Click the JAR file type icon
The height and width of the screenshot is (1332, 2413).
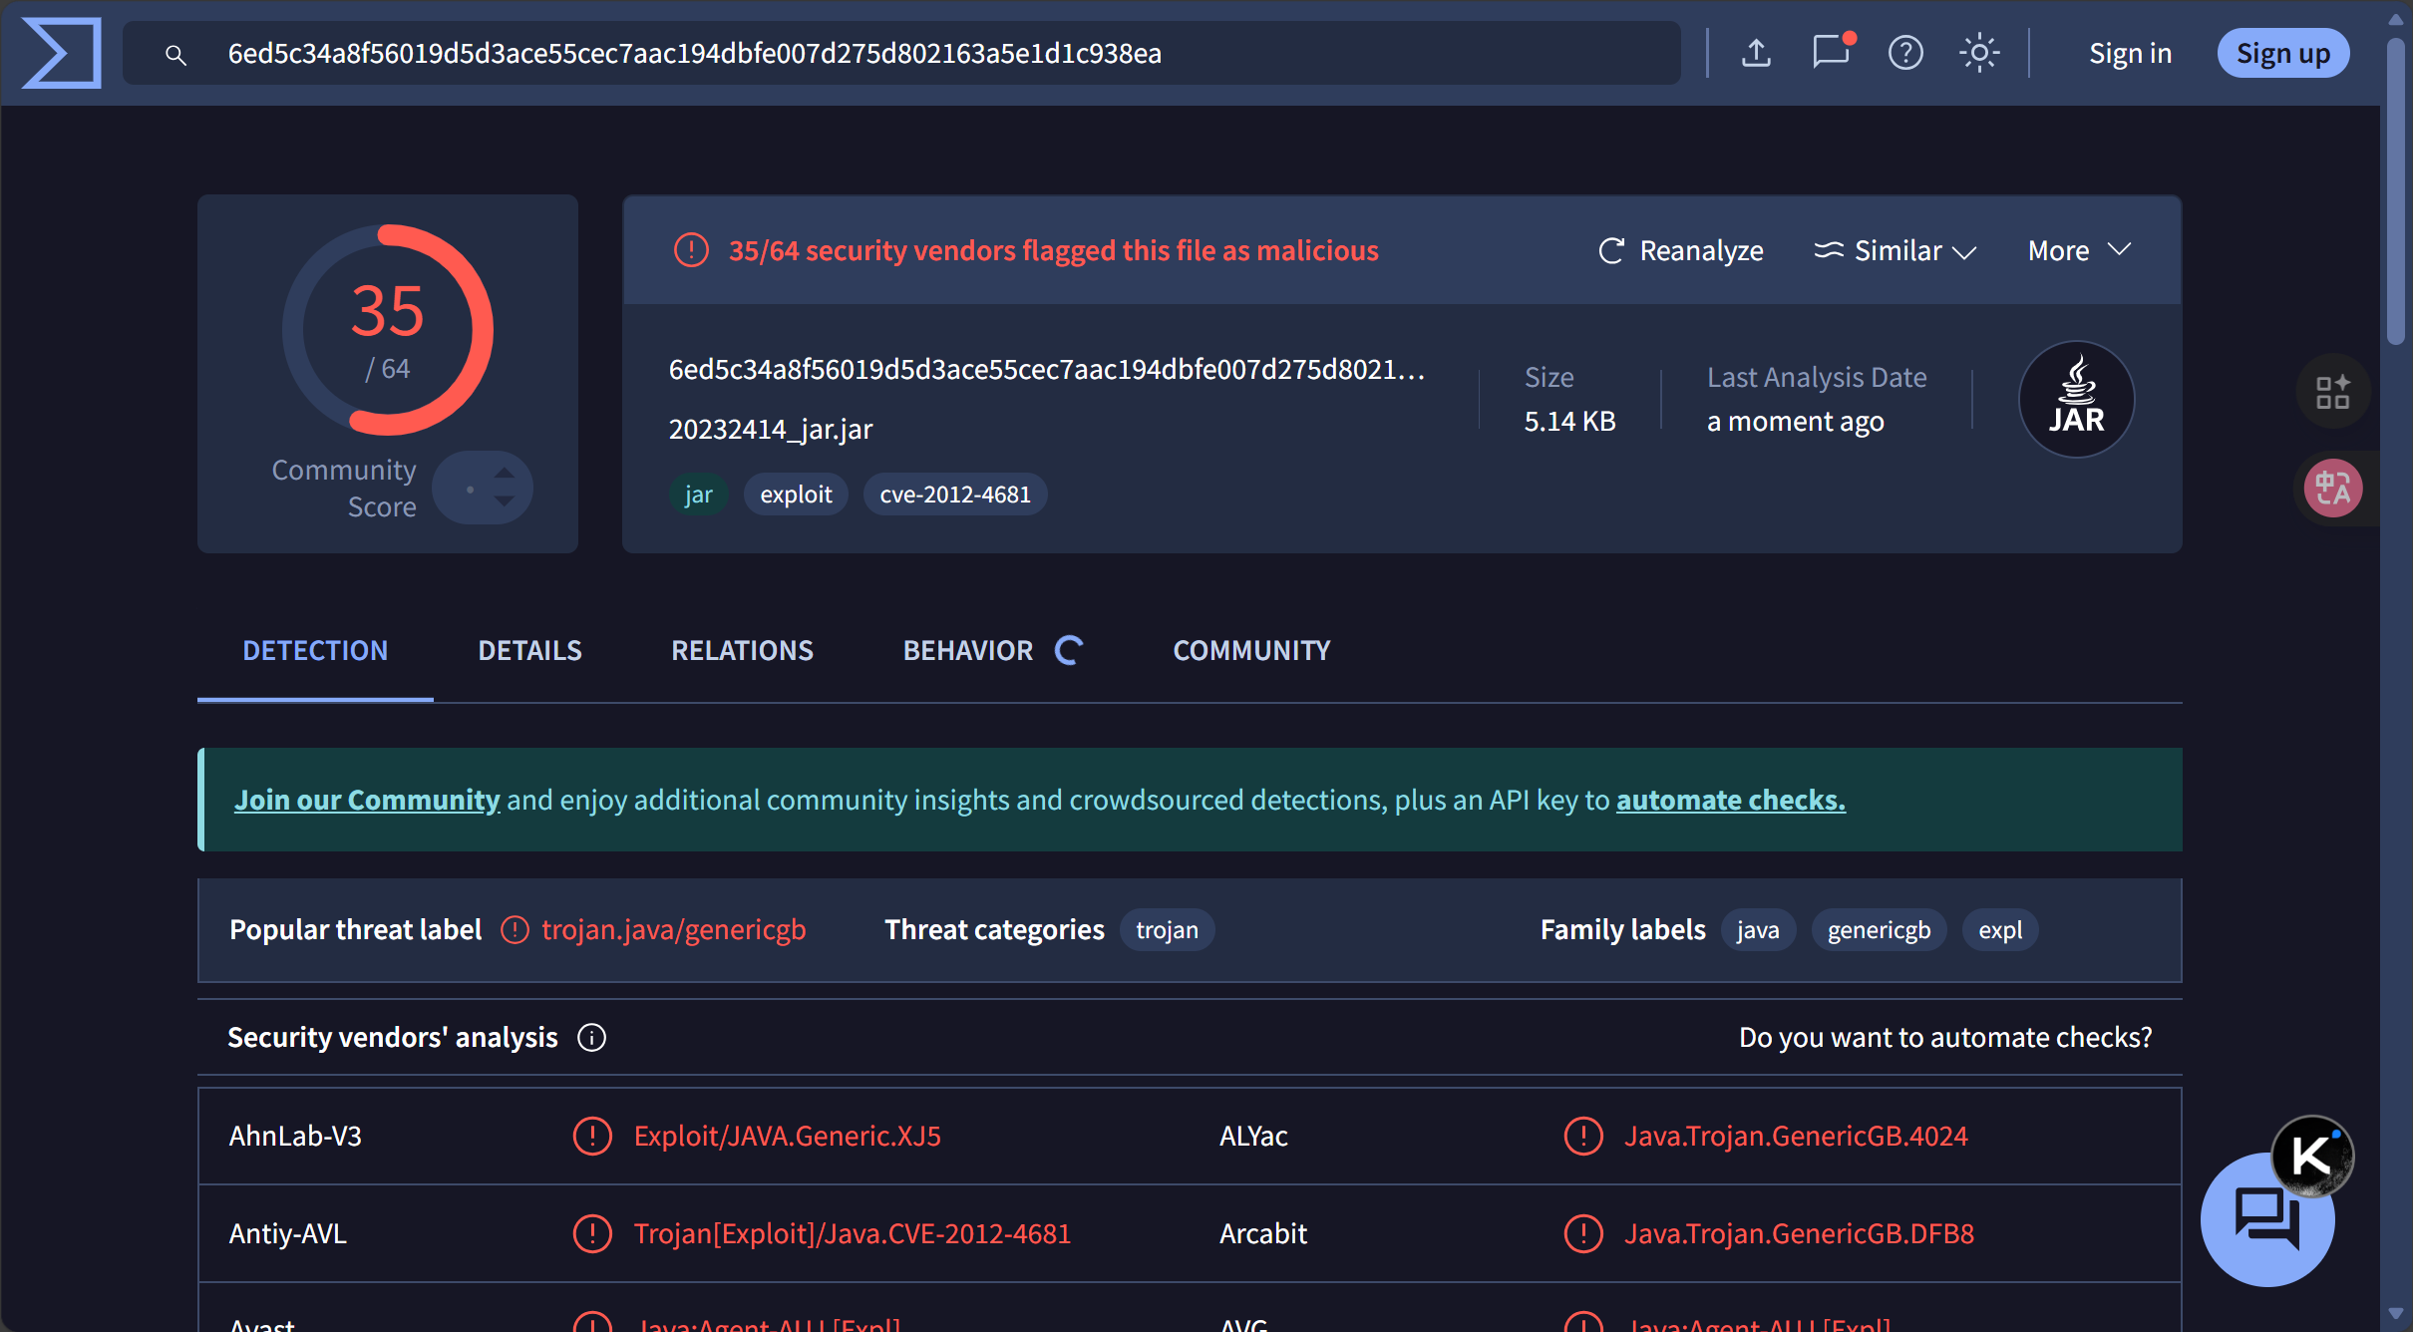click(2076, 400)
